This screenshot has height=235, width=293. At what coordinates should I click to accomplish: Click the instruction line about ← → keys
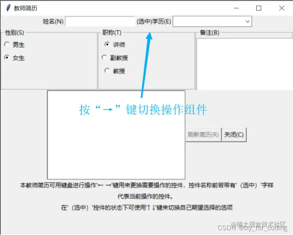pos(147,185)
